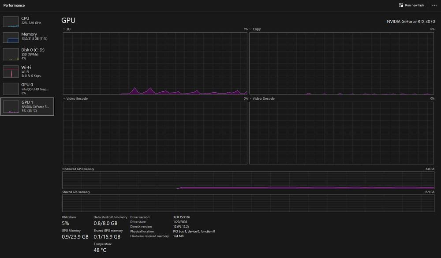Open the Video Encode engine dropdown
441x258 pixels.
click(x=75, y=98)
